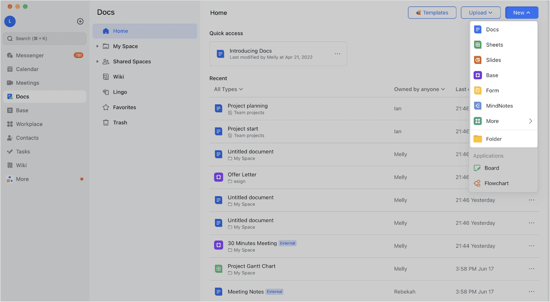Viewport: 550px width, 302px height.
Task: Choose MindNotes from the New menu
Action: coord(499,106)
